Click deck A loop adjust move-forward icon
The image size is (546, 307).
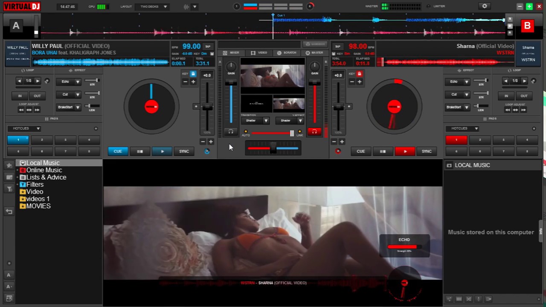pyautogui.click(x=37, y=110)
